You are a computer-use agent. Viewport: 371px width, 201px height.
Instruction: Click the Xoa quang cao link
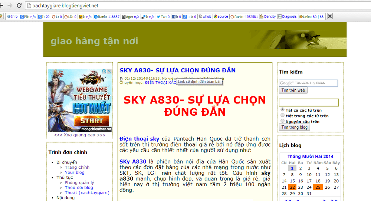(80, 135)
